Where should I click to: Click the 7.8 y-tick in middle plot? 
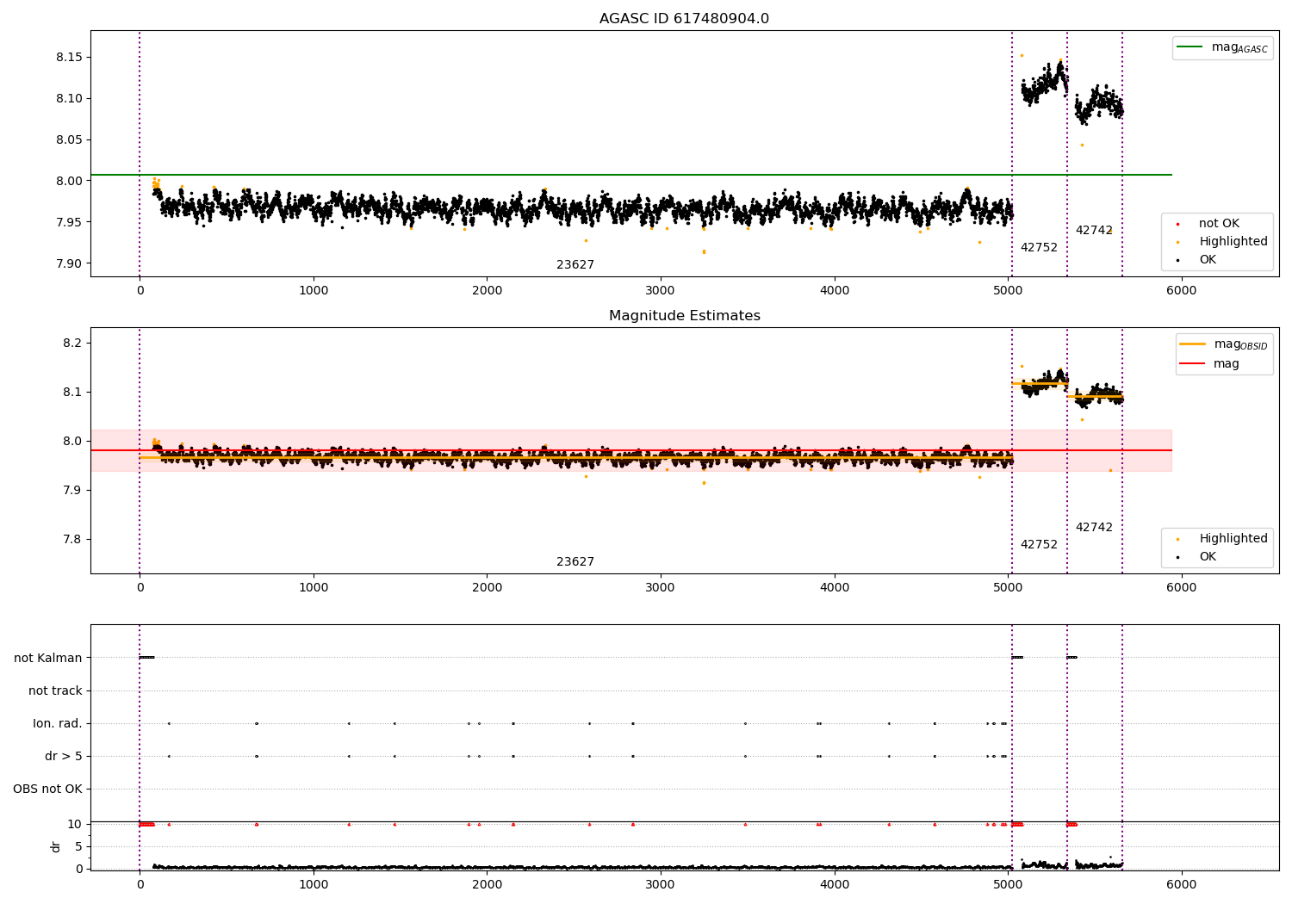(x=73, y=540)
